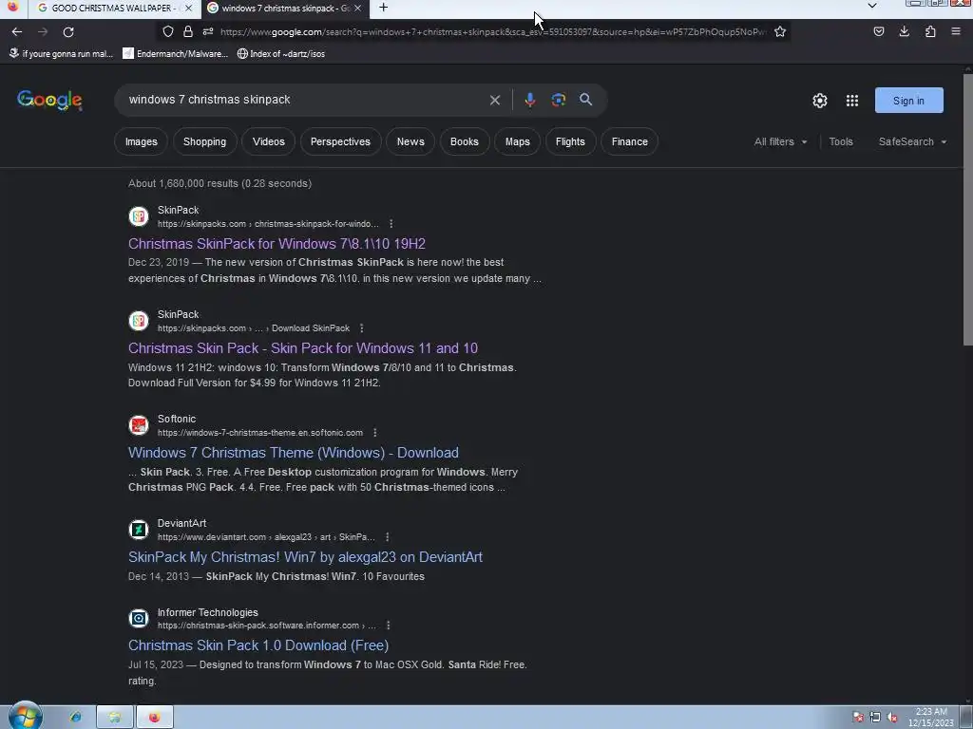Clear the search box with the X icon

click(x=494, y=100)
